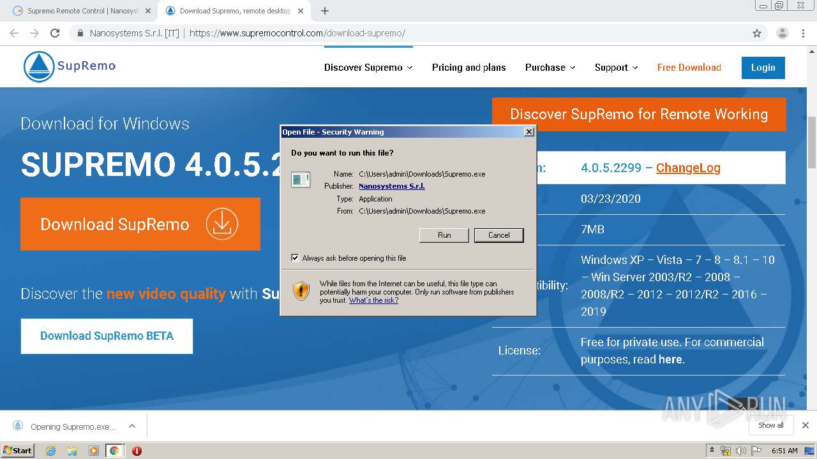Click the SupRemo logo in the header
Screen dimensions: 817x459
70,66
